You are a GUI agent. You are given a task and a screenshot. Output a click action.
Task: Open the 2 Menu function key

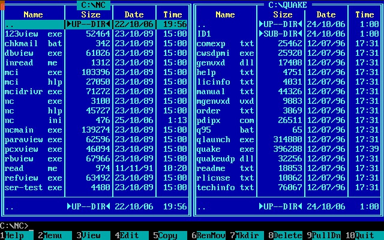click(52, 236)
